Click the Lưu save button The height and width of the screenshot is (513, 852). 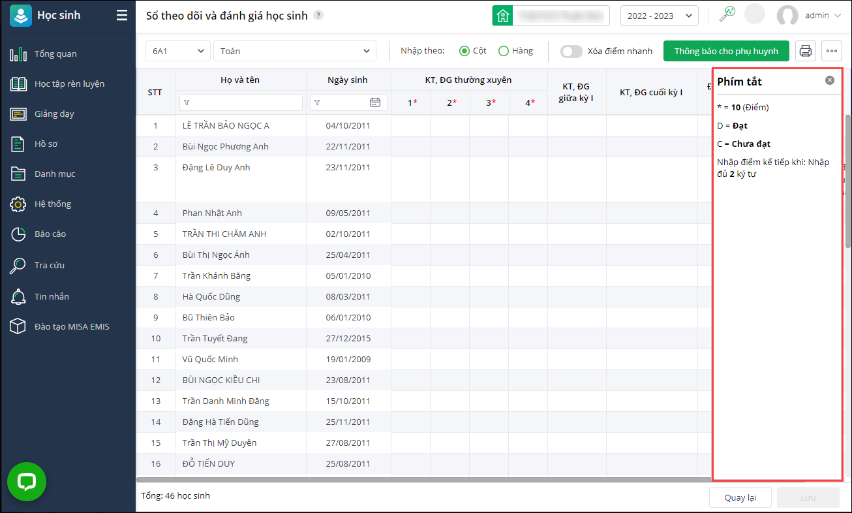[x=808, y=497]
